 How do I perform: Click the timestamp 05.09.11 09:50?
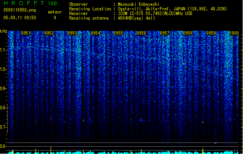(x=20, y=18)
